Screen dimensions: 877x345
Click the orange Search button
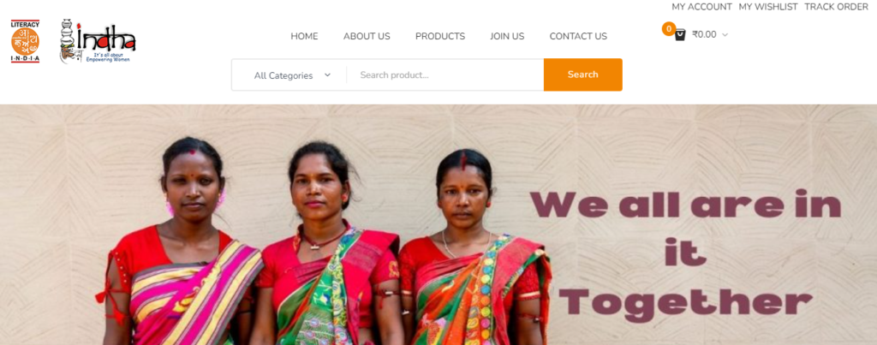[582, 74]
